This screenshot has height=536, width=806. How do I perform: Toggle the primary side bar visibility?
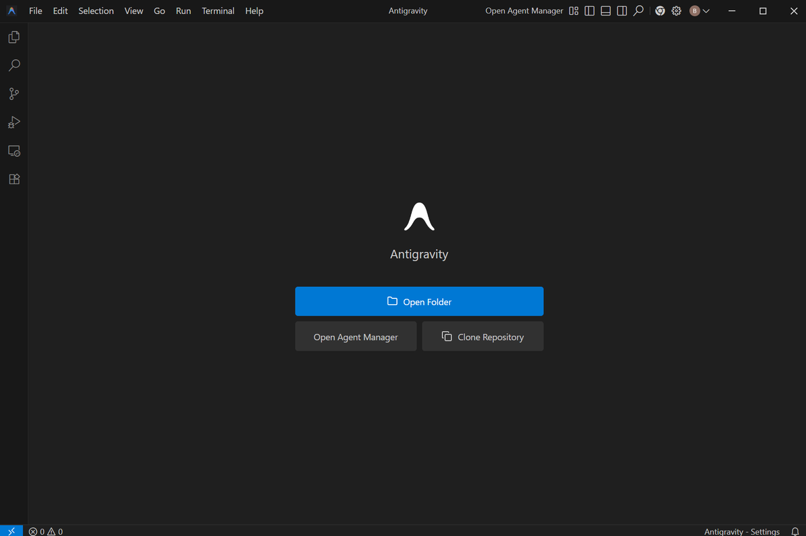tap(589, 11)
